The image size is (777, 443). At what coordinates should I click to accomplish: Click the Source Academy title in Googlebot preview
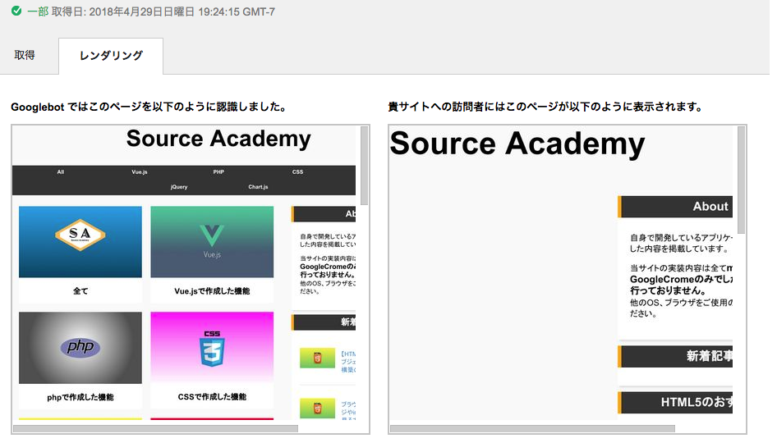pyautogui.click(x=218, y=139)
